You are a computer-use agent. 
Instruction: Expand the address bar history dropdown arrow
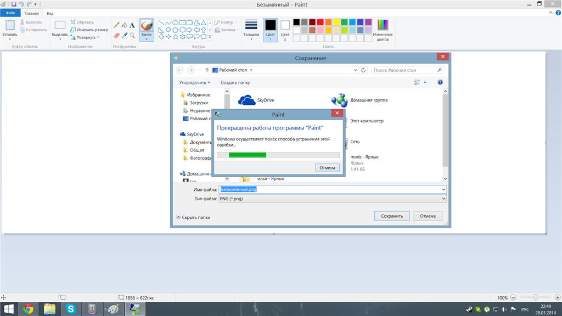tap(355, 70)
